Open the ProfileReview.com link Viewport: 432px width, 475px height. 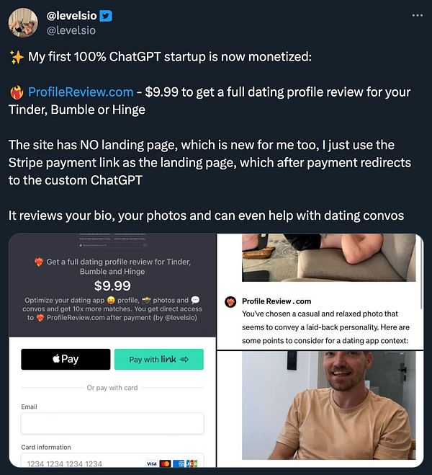click(81, 92)
